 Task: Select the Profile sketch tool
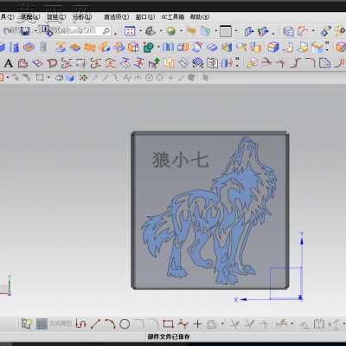tap(81, 324)
